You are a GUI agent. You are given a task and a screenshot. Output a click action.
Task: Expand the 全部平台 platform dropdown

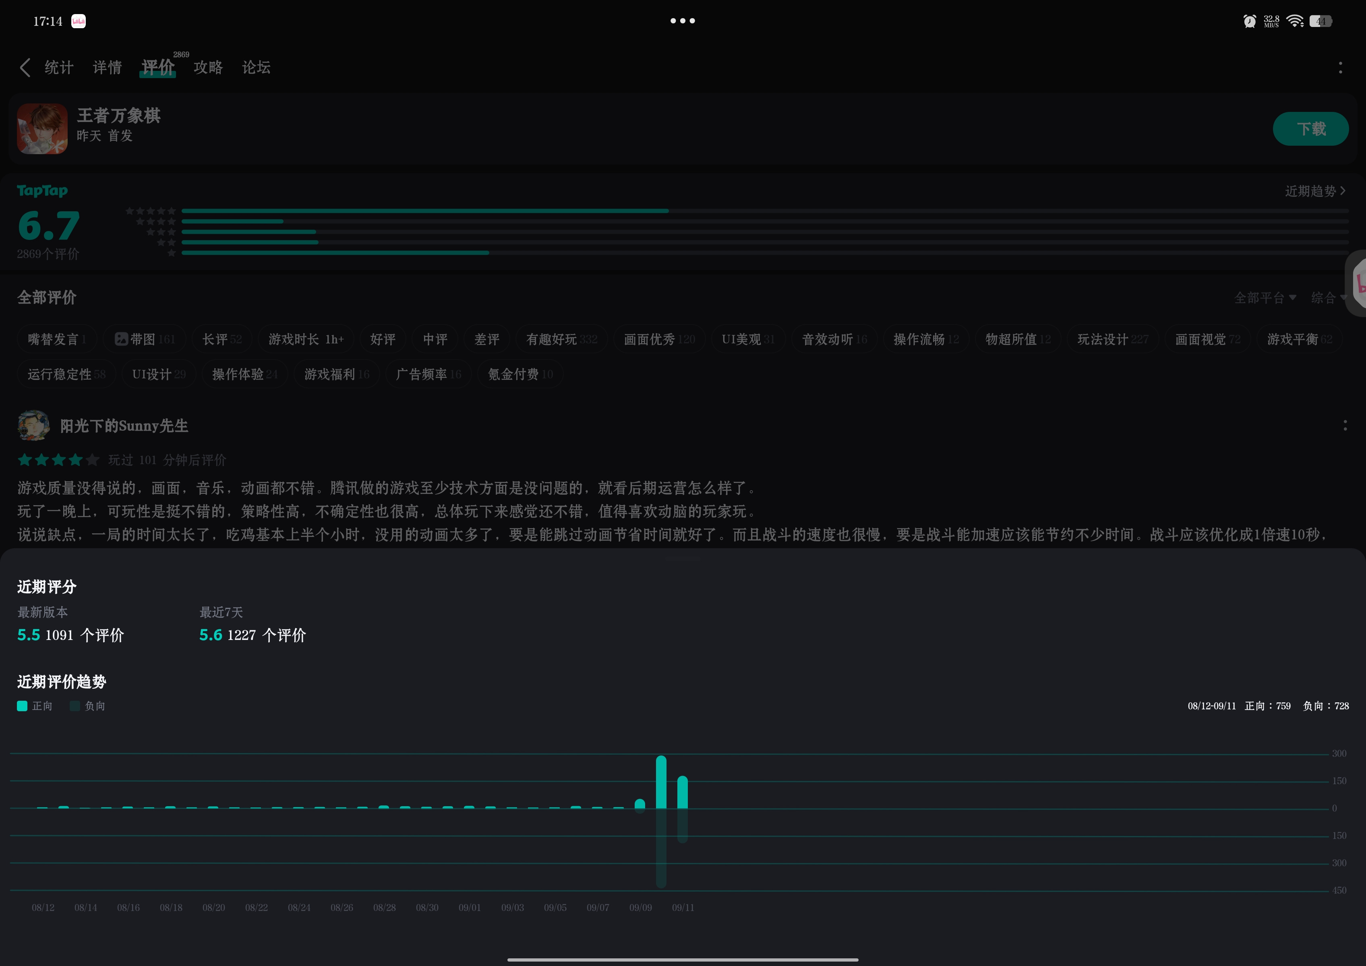1265,297
